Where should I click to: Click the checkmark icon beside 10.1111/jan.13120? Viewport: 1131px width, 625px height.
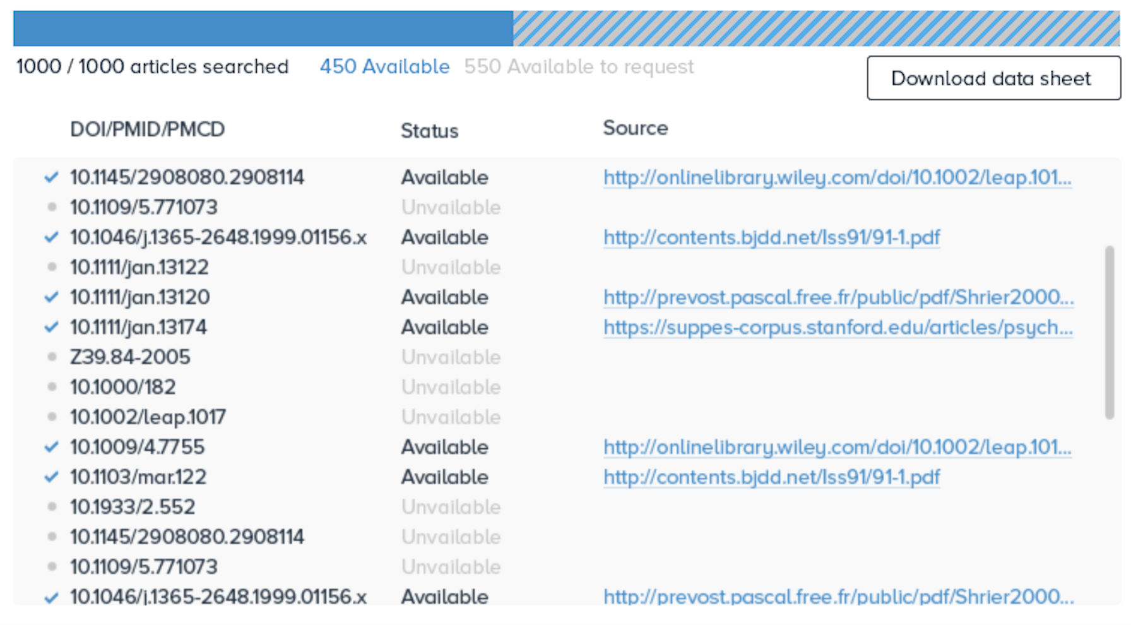click(52, 297)
